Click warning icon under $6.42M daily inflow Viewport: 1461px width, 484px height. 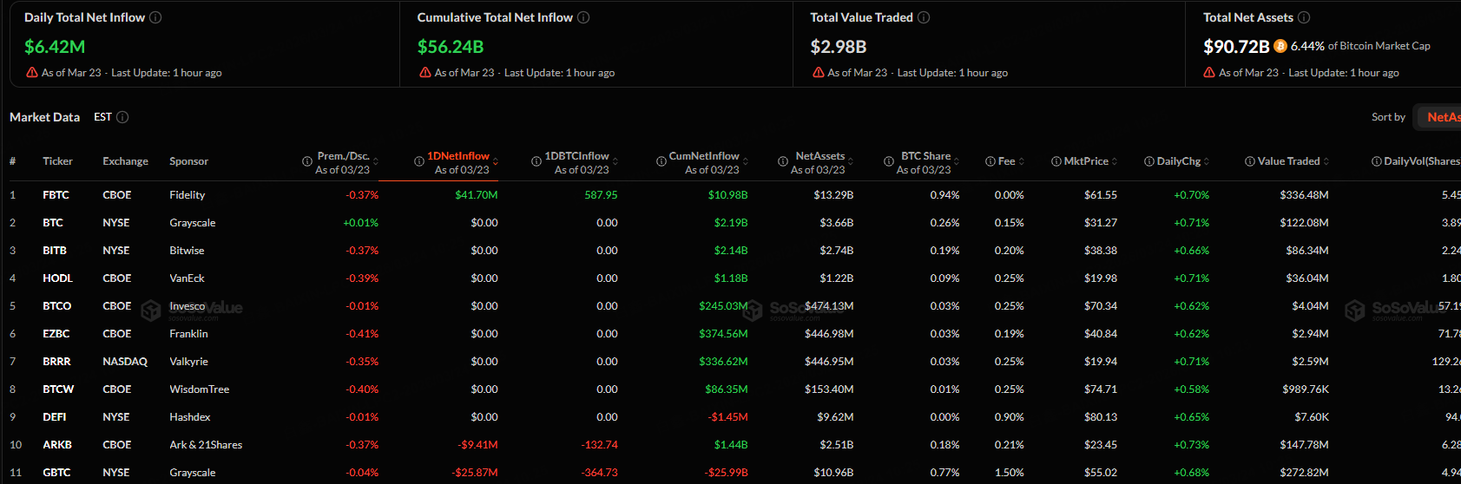pyautogui.click(x=32, y=73)
